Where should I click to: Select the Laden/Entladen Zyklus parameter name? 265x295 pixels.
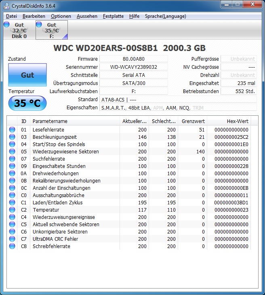[57, 203]
